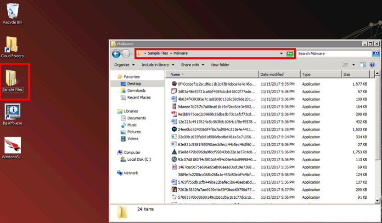This screenshot has height=223, width=382.
Task: Open the Organize dropdown menu
Action: tap(124, 65)
